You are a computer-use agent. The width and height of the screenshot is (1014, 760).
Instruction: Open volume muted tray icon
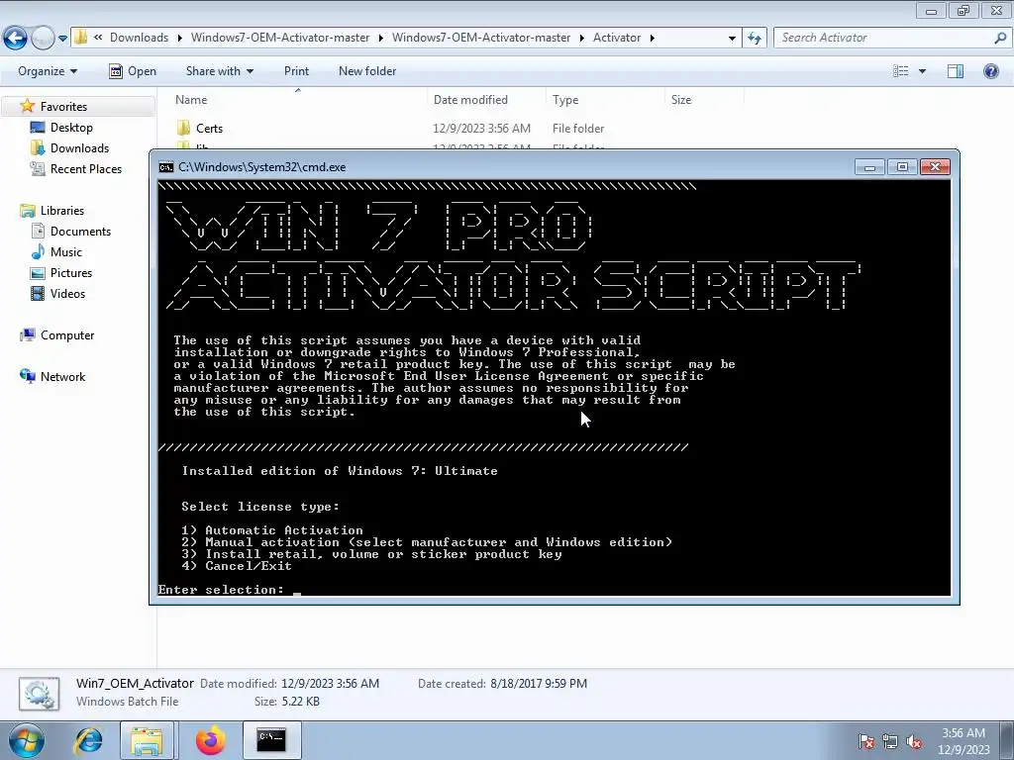pyautogui.click(x=914, y=742)
